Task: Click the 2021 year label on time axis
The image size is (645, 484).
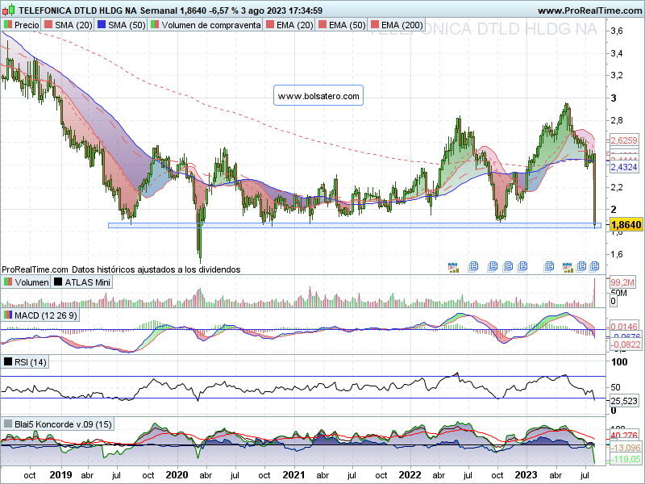Action: pyautogui.click(x=294, y=475)
